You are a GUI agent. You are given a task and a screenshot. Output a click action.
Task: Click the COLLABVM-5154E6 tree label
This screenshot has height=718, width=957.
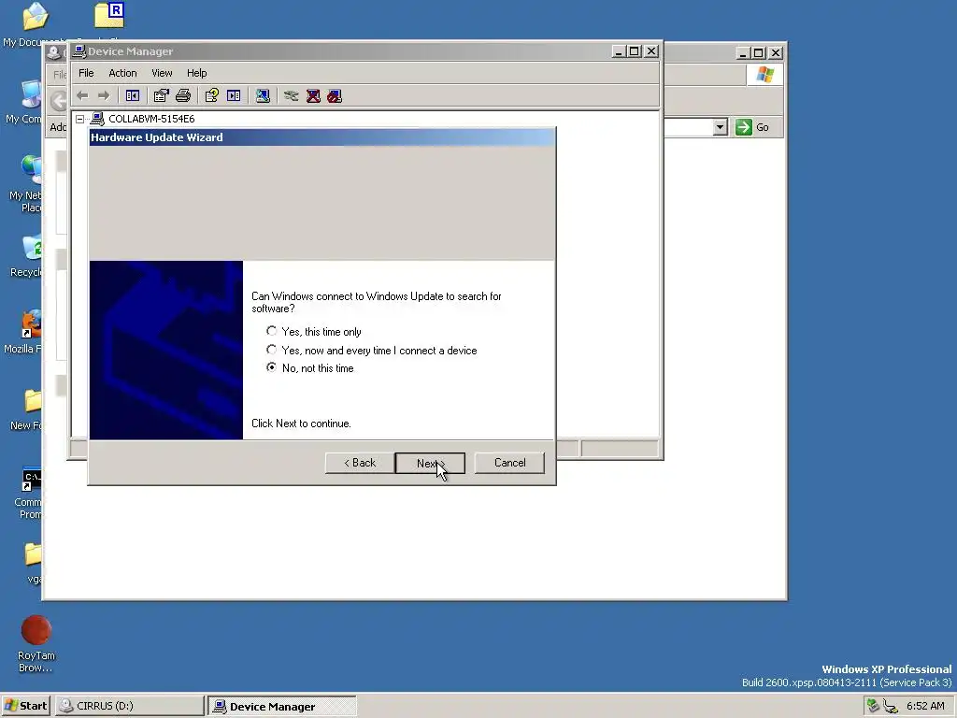click(151, 119)
